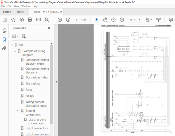
Task: Open the comment tool icon
Action: (x=171, y=20)
